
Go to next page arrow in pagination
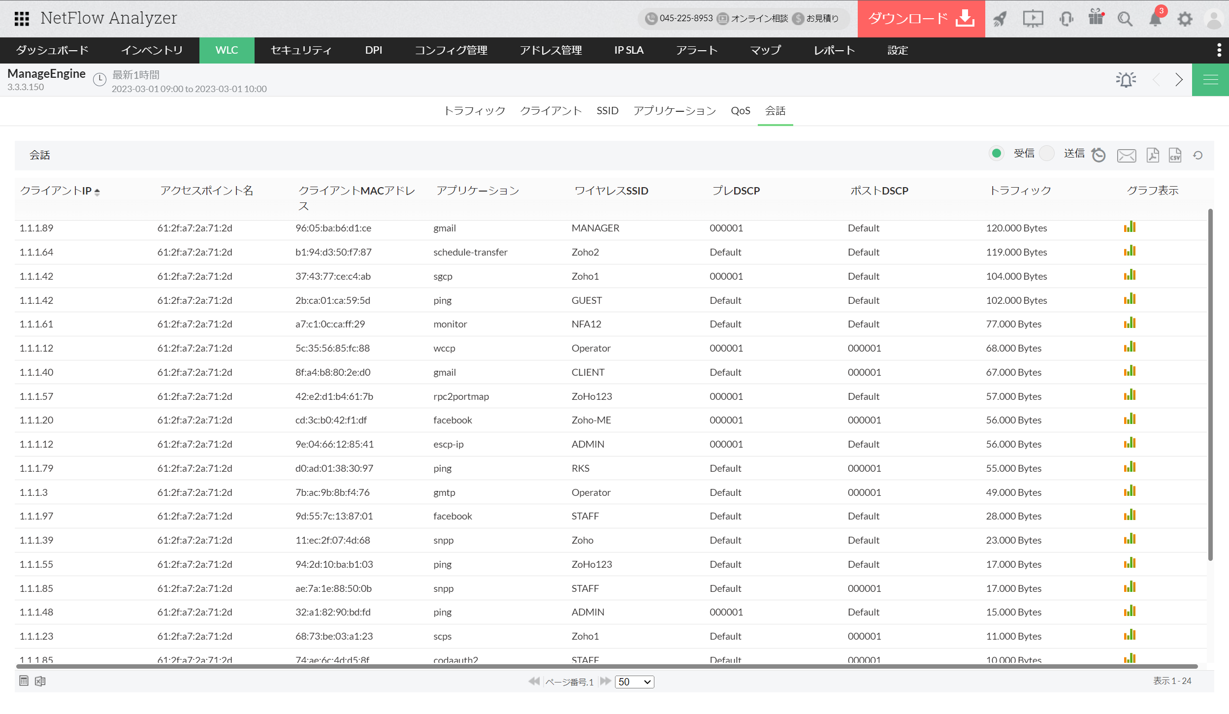point(605,681)
